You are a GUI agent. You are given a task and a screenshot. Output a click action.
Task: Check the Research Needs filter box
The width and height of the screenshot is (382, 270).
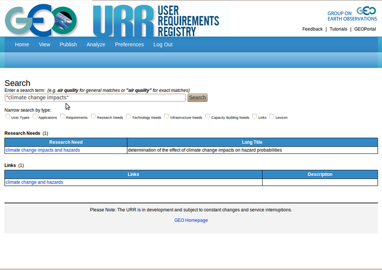pyautogui.click(x=94, y=116)
